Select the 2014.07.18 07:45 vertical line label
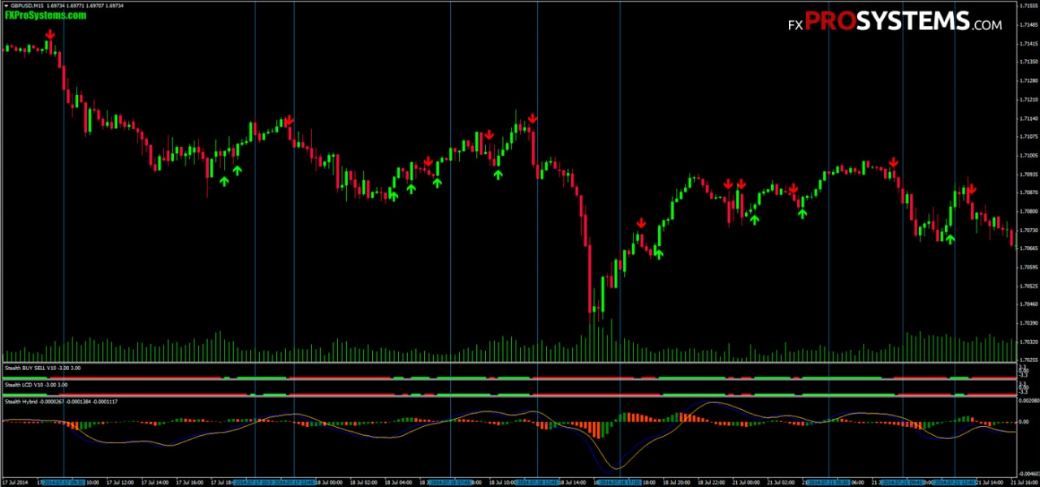The width and height of the screenshot is (1040, 487). pyautogui.click(x=450, y=482)
